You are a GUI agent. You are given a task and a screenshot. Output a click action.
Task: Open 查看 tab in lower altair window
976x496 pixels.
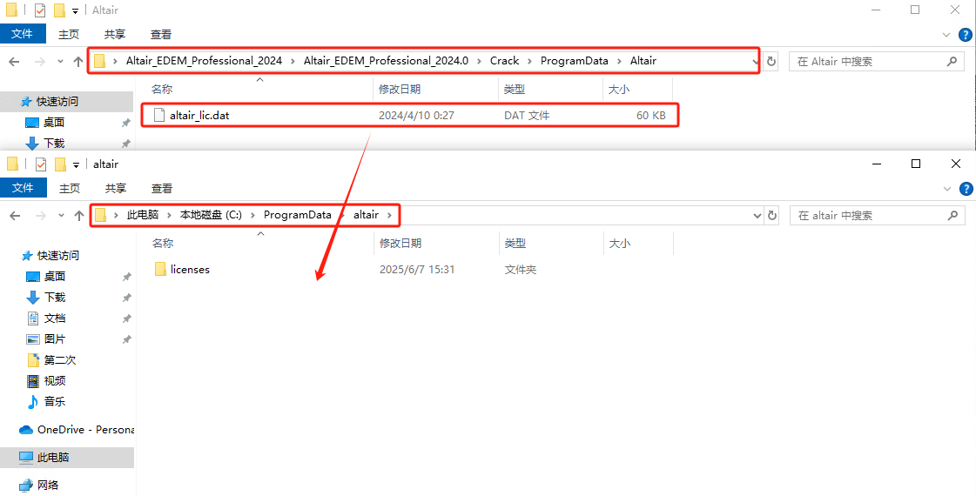(162, 188)
